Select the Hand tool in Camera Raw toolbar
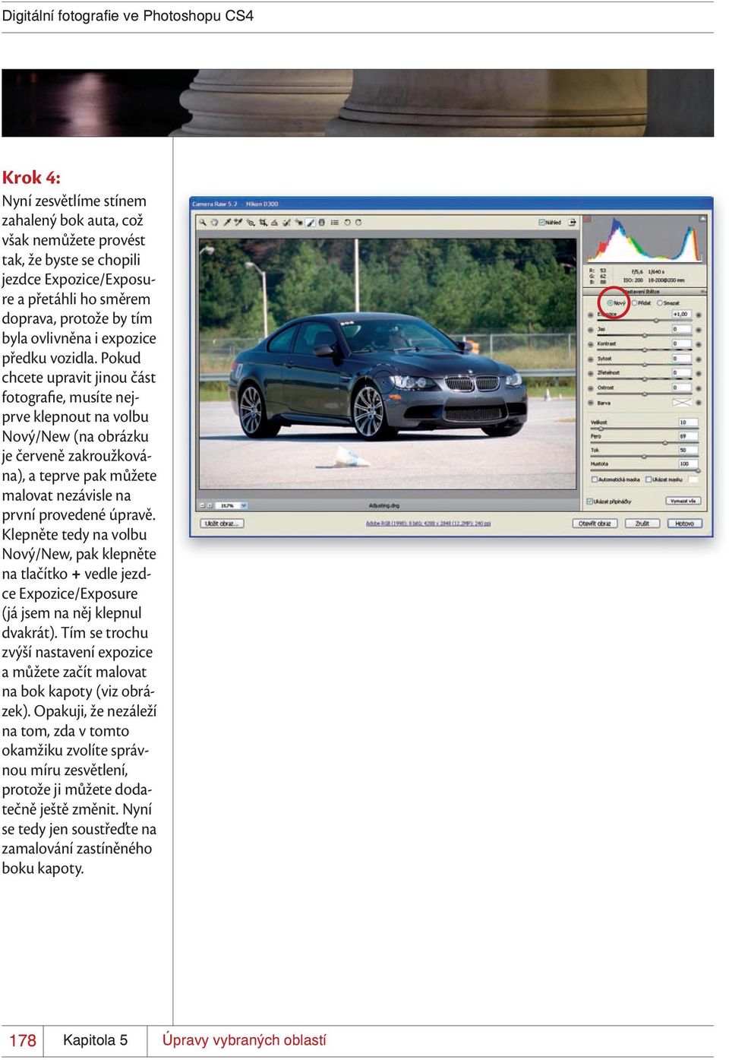729x1060 pixels. [214, 223]
